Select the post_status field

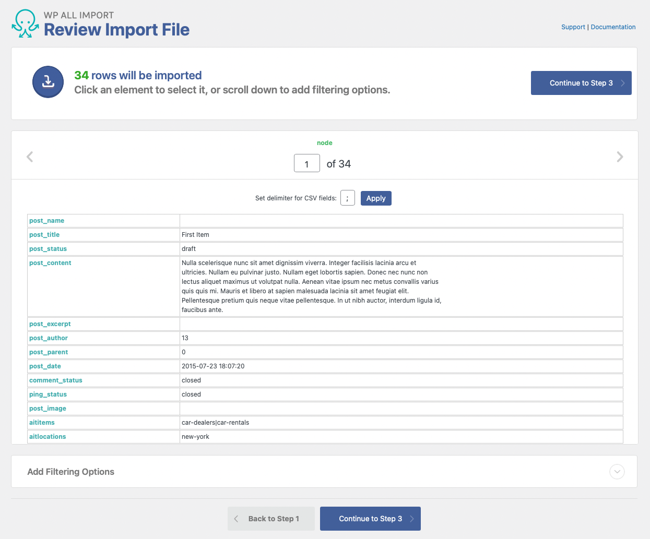48,249
